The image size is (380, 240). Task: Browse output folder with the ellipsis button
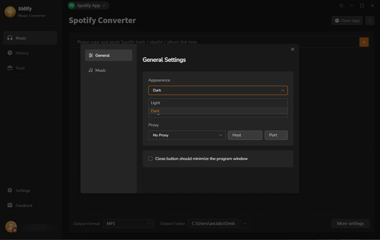pyautogui.click(x=245, y=223)
